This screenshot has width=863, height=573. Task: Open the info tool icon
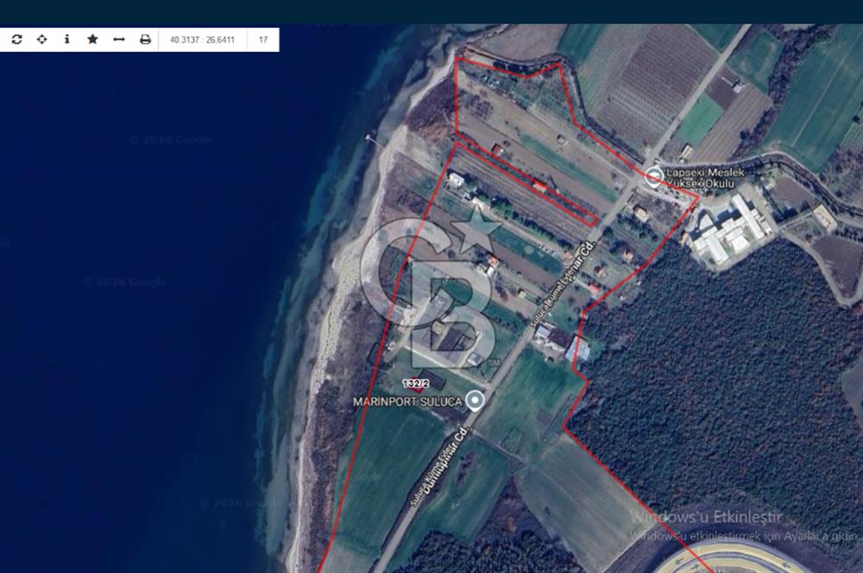tap(67, 40)
